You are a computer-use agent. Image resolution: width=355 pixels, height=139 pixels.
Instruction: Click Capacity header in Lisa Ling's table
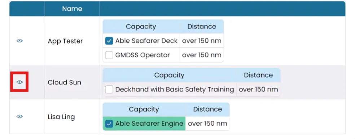[144, 110]
